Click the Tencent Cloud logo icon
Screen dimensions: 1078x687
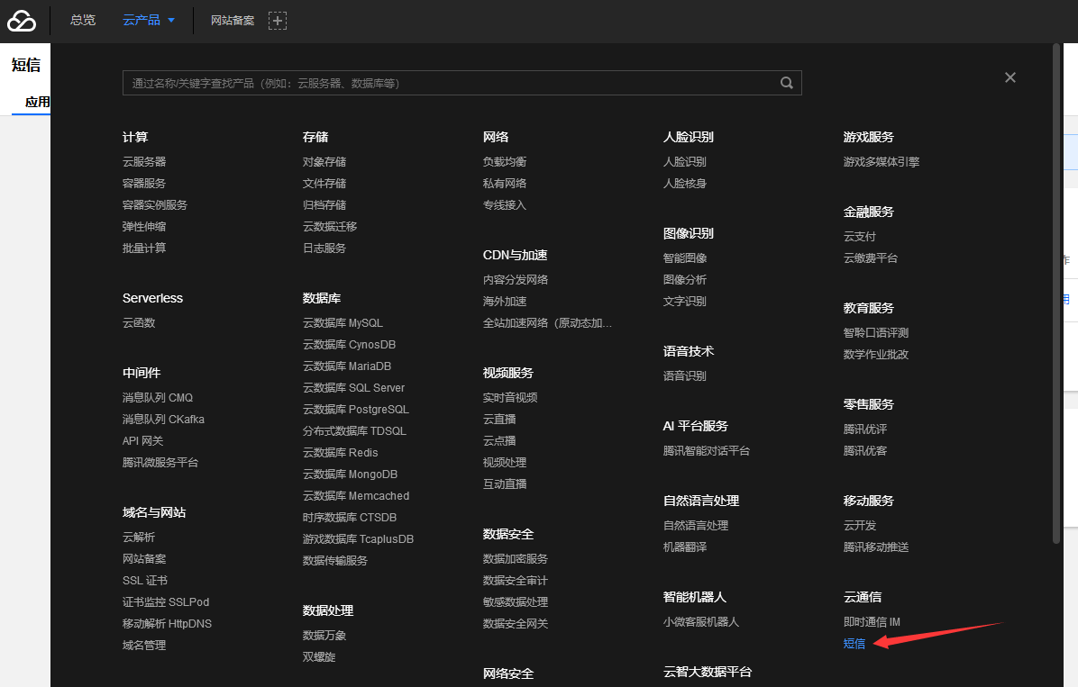[x=22, y=21]
